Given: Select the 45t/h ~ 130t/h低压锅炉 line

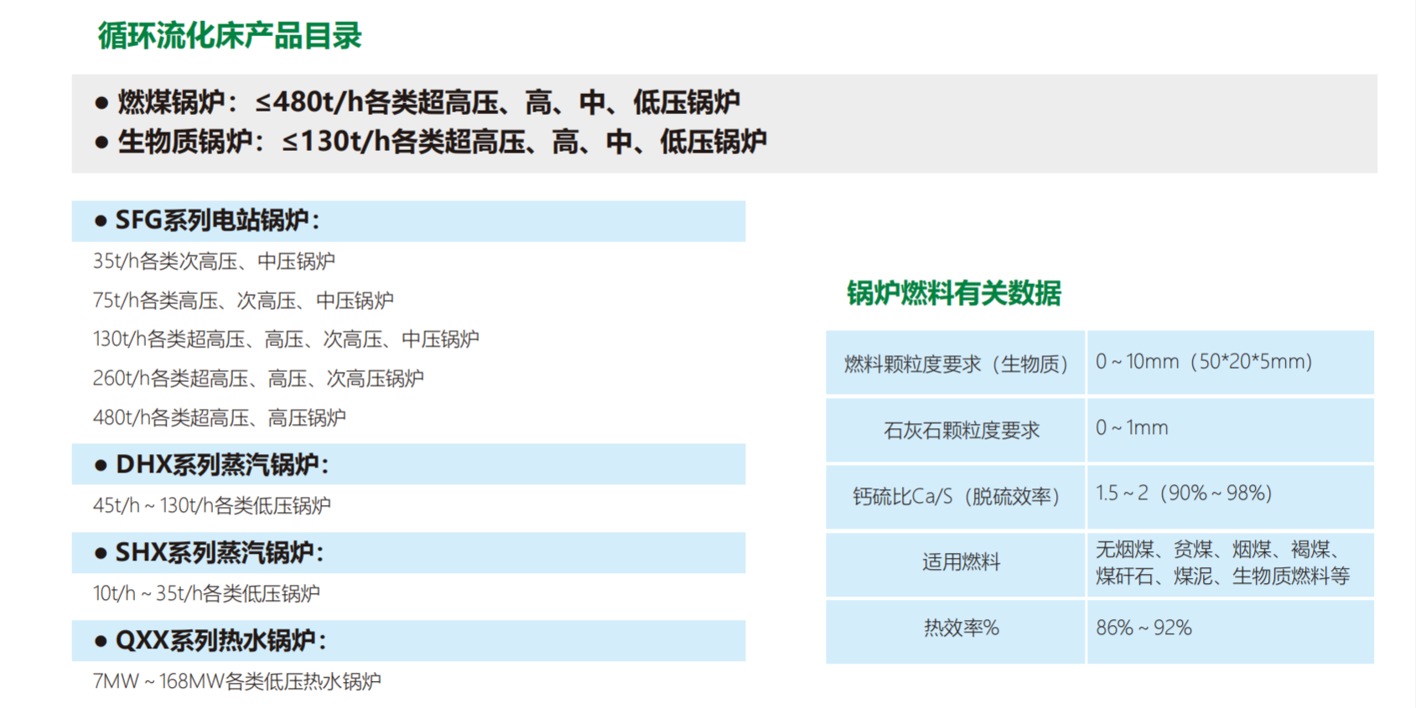Looking at the screenshot, I should pos(211,505).
